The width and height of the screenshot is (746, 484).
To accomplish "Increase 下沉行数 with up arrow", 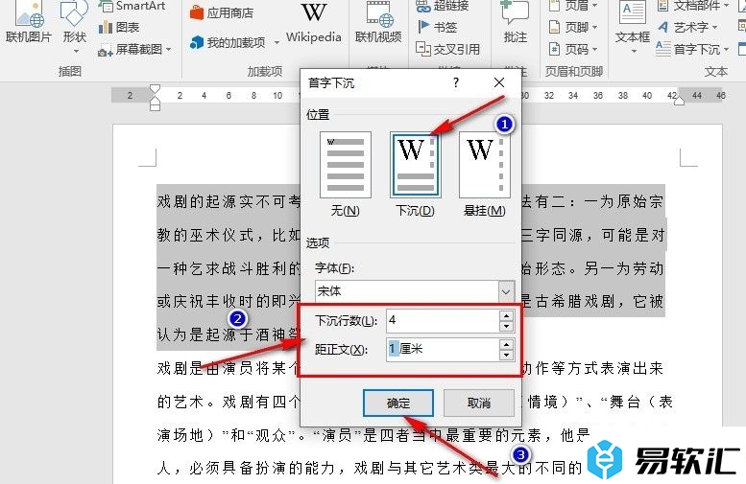I will (x=507, y=315).
